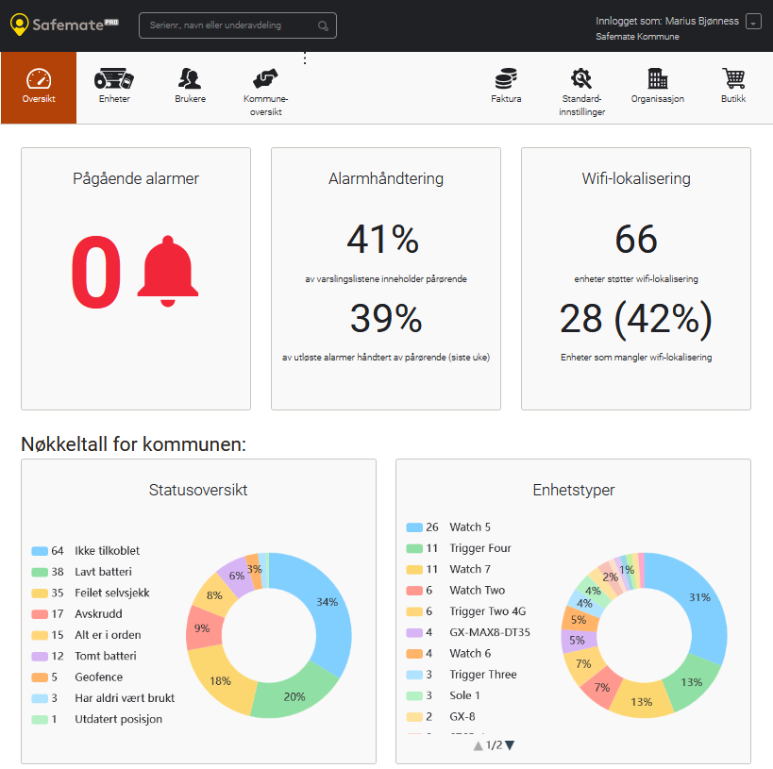
Task: Open Standardinnstillinger gear icon
Action: pyautogui.click(x=581, y=79)
